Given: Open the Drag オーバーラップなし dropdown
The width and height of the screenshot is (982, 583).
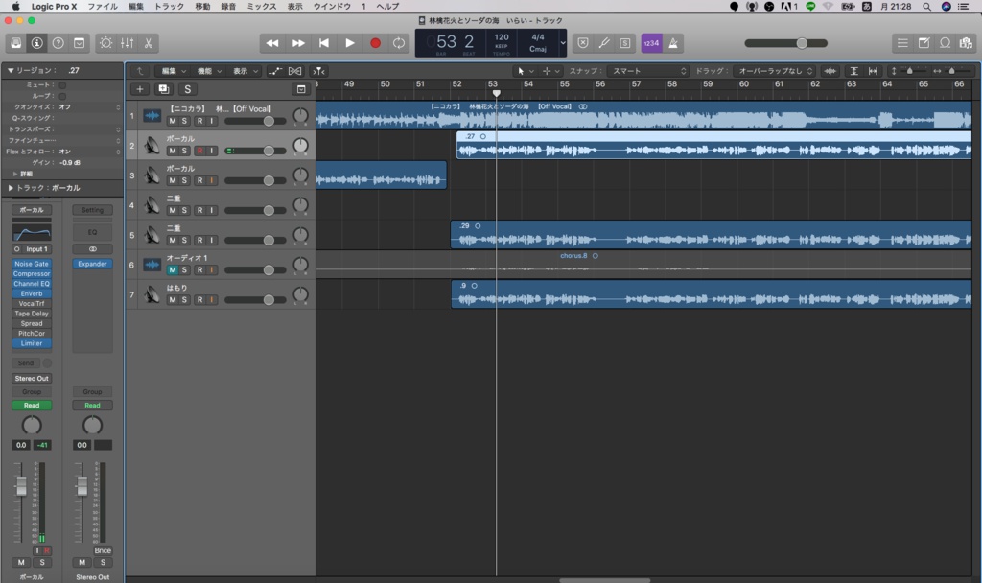Looking at the screenshot, I should coord(775,71).
